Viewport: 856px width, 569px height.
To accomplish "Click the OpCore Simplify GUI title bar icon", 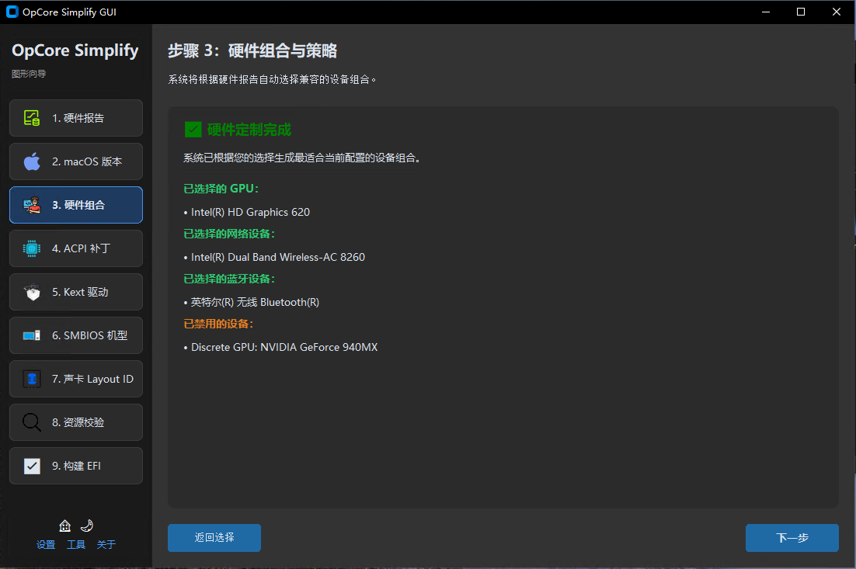I will (x=12, y=12).
